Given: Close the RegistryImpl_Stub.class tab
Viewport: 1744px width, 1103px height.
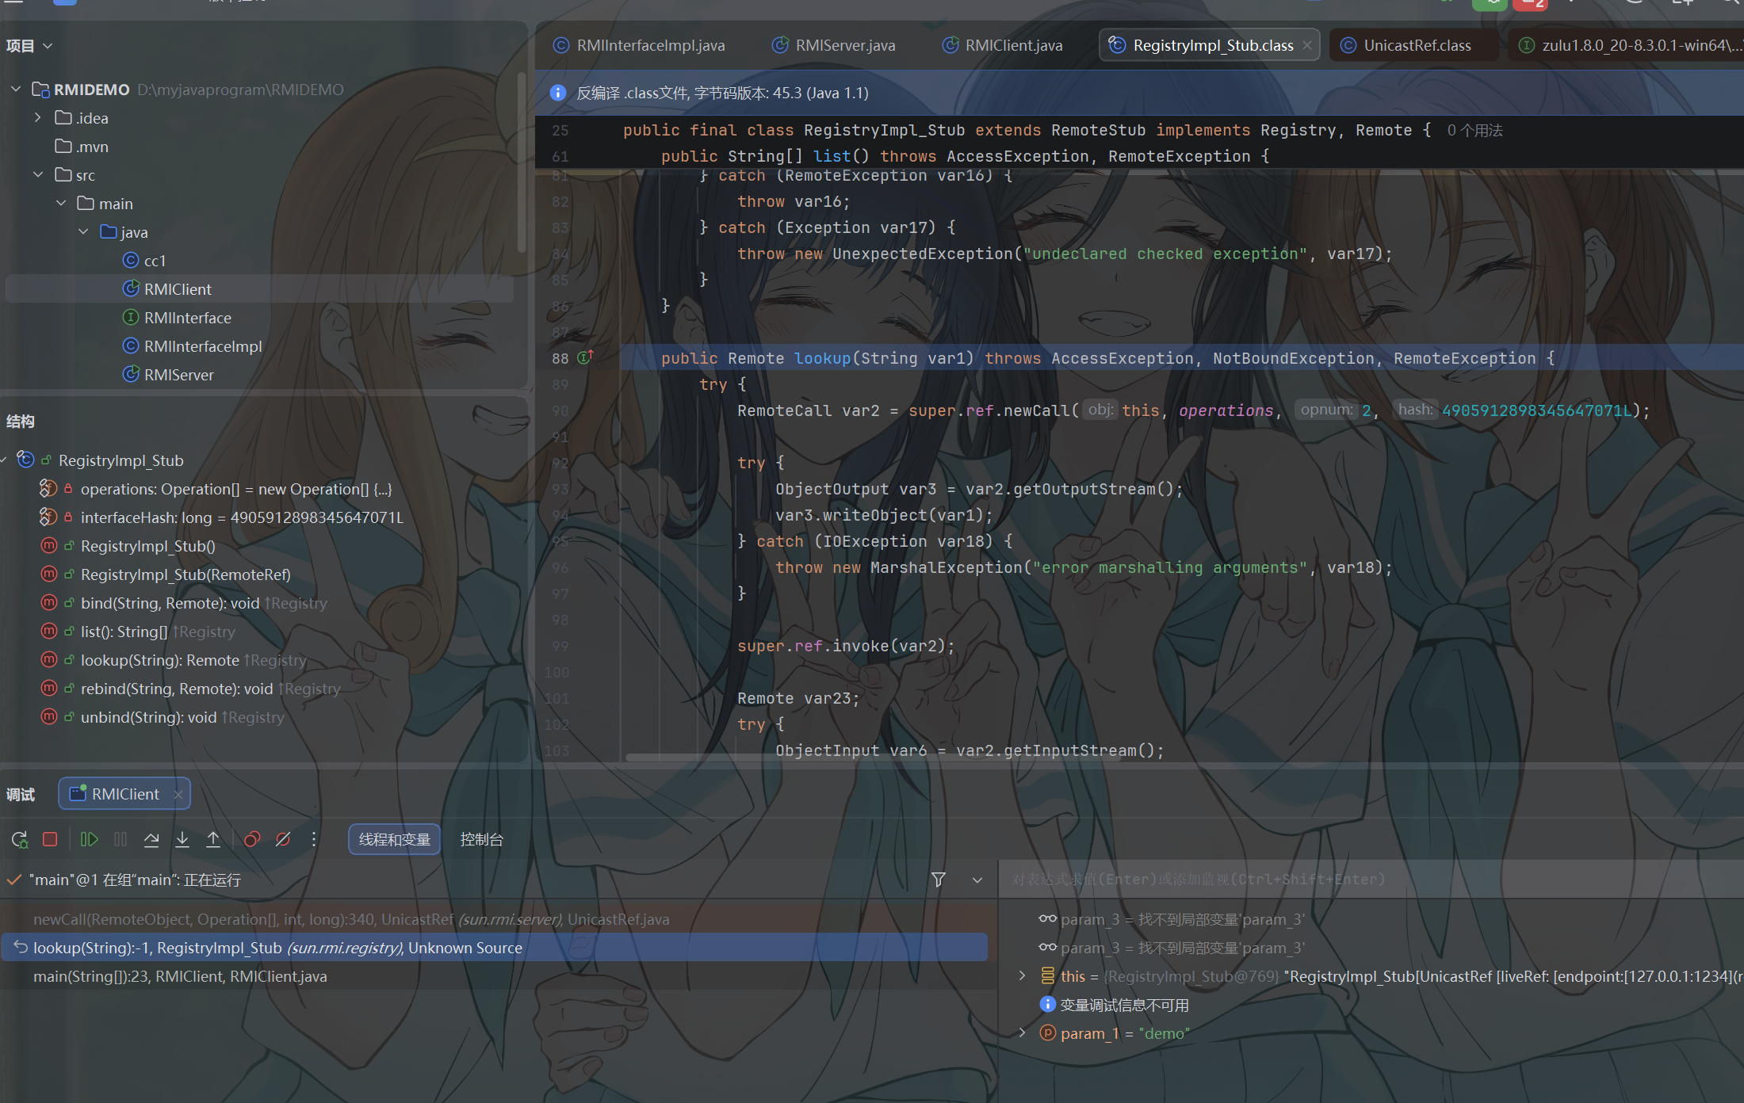Looking at the screenshot, I should (1307, 45).
